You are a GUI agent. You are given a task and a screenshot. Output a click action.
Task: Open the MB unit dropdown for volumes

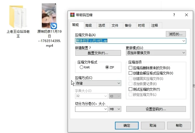[115, 109]
